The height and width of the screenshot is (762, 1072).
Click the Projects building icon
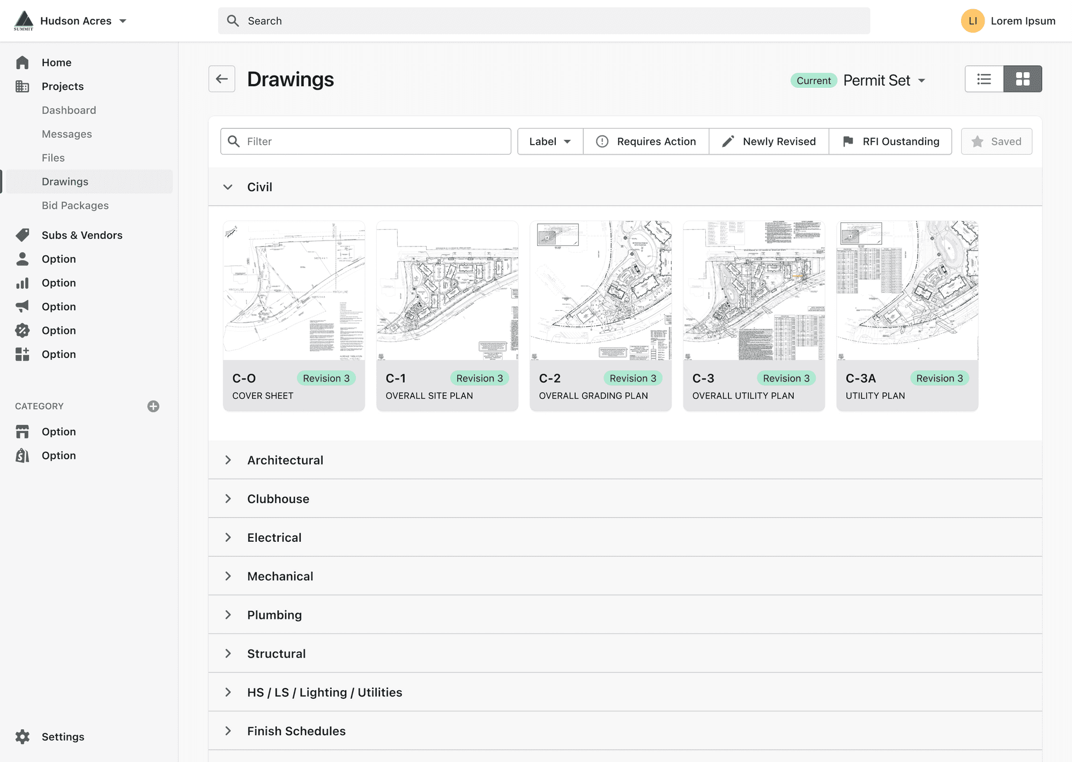(x=23, y=86)
